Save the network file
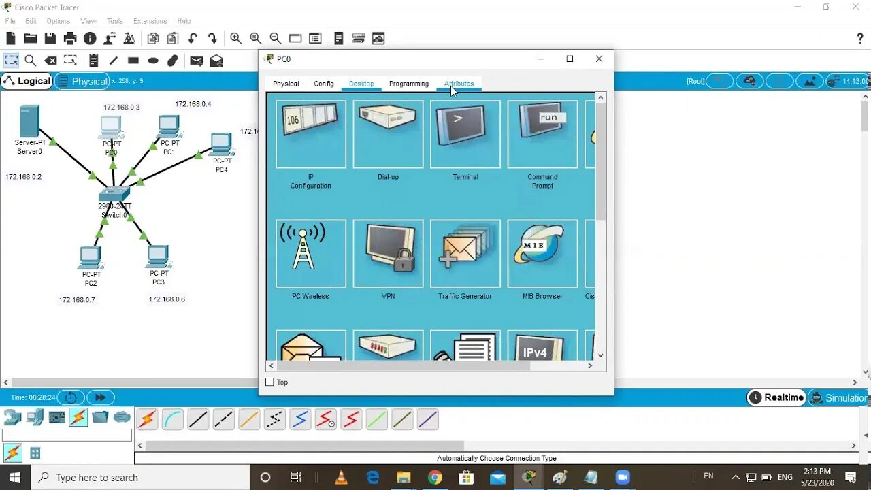871x490 pixels. point(50,39)
